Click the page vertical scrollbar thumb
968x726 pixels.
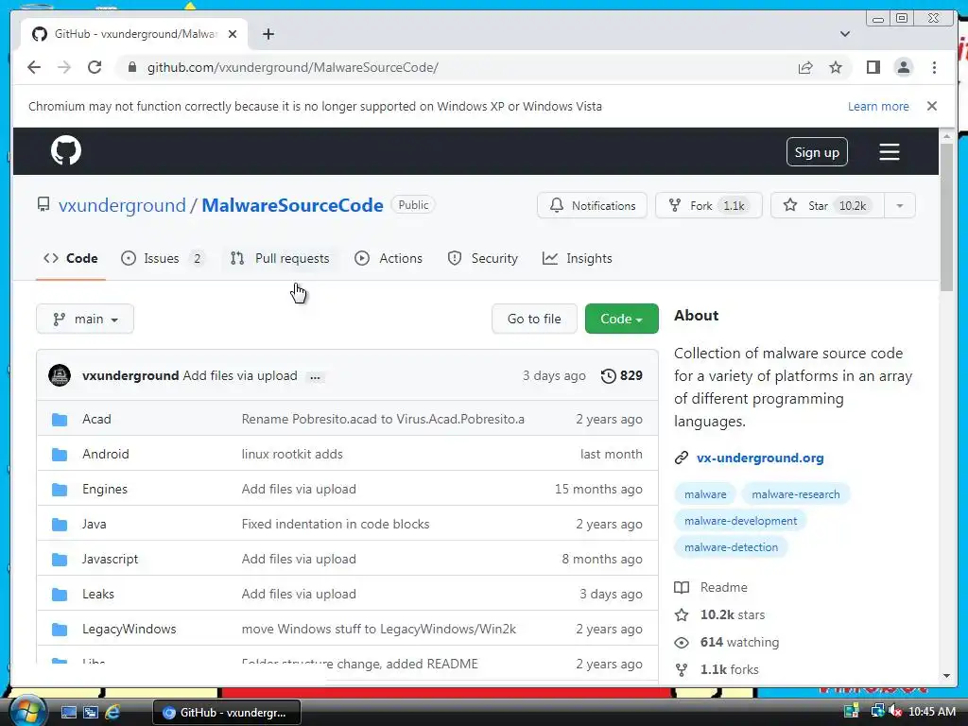(946, 217)
